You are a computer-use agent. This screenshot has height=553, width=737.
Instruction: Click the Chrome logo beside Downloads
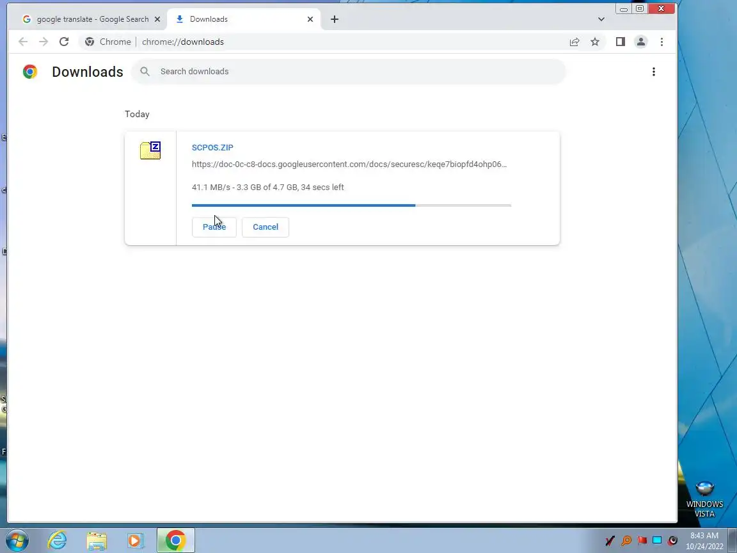[30, 72]
